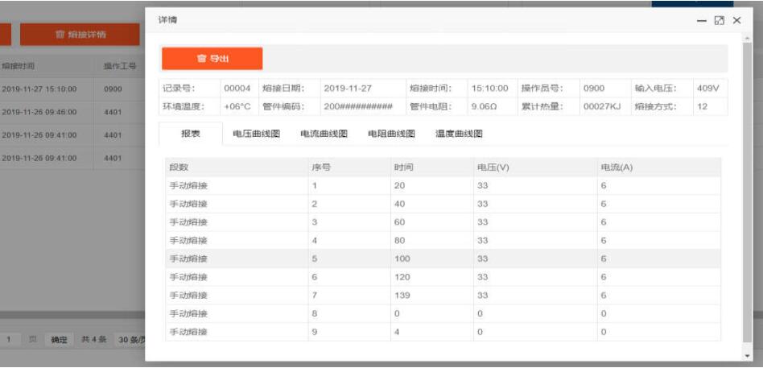
Task: Select the highlighted row with 序号 5
Action: [x=443, y=258]
